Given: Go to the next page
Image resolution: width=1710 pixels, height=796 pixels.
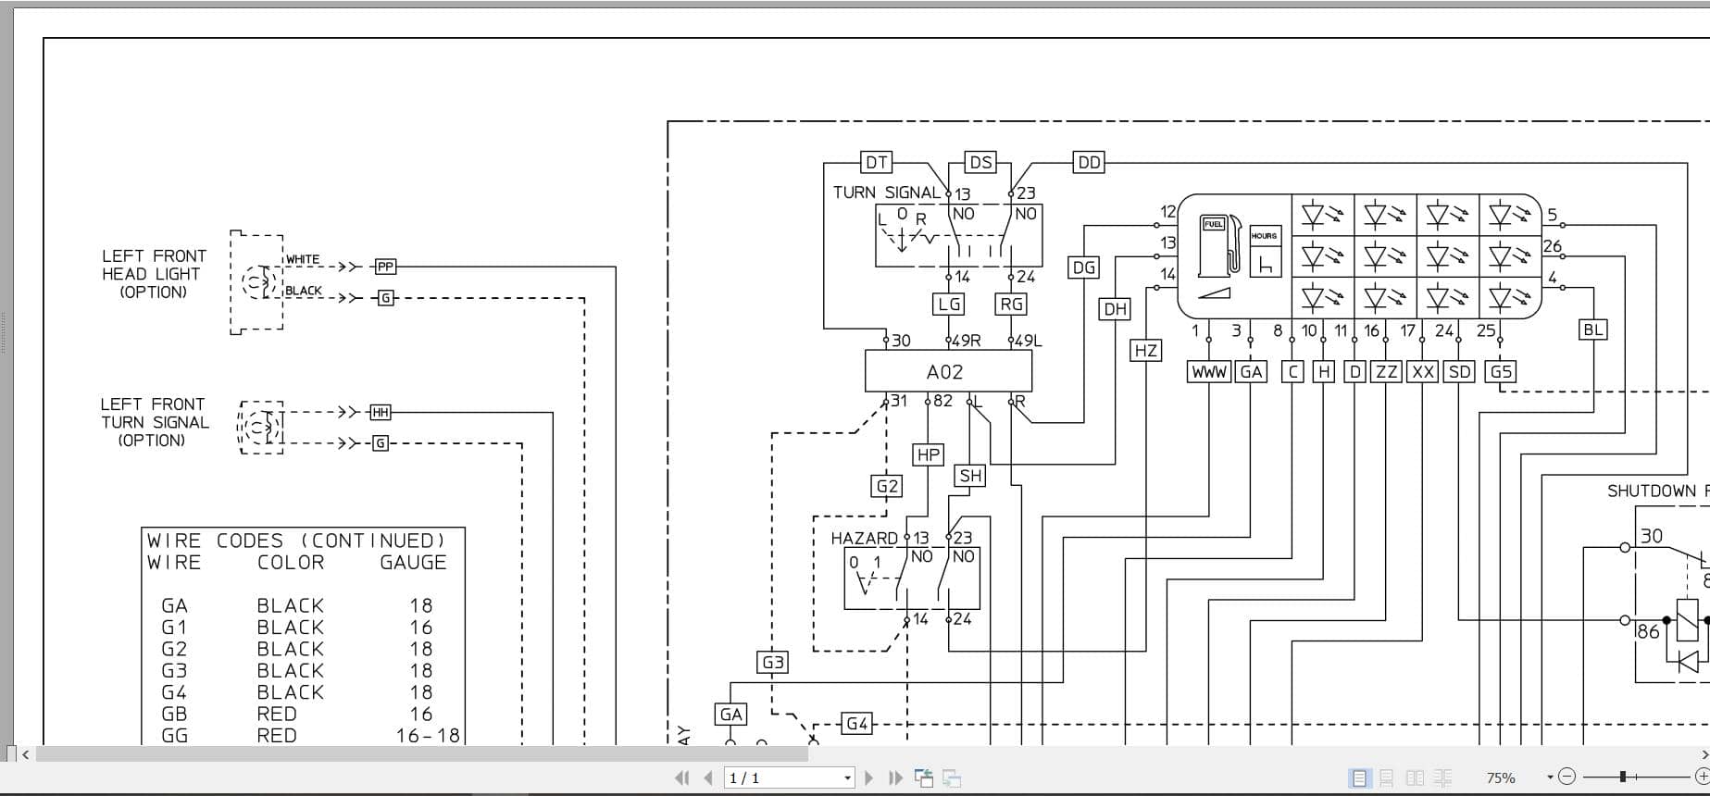Looking at the screenshot, I should click(868, 778).
